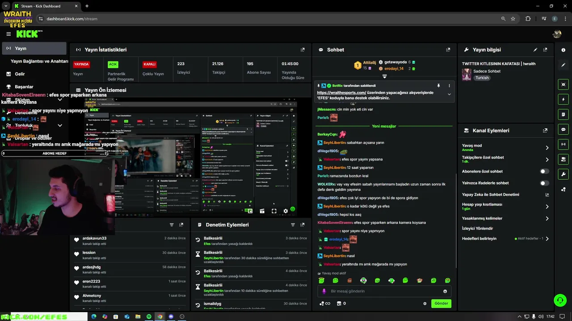Viewport: 572px width, 321px height.
Task: Open the stream preview settings gear
Action: (286, 211)
